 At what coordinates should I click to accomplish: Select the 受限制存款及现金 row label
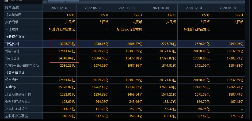18,101
